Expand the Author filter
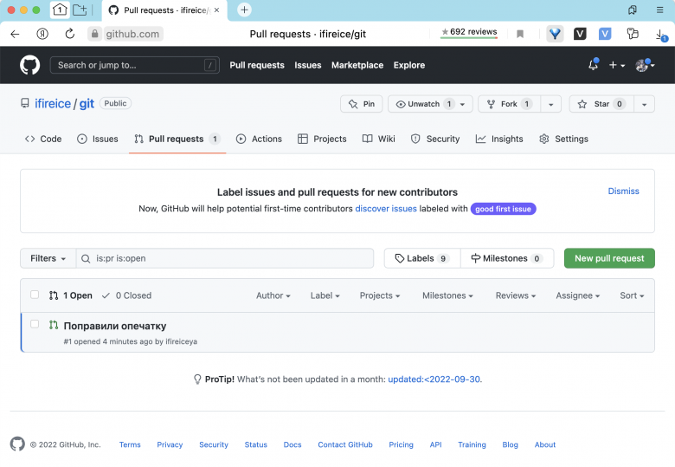The height and width of the screenshot is (467, 675). (273, 295)
